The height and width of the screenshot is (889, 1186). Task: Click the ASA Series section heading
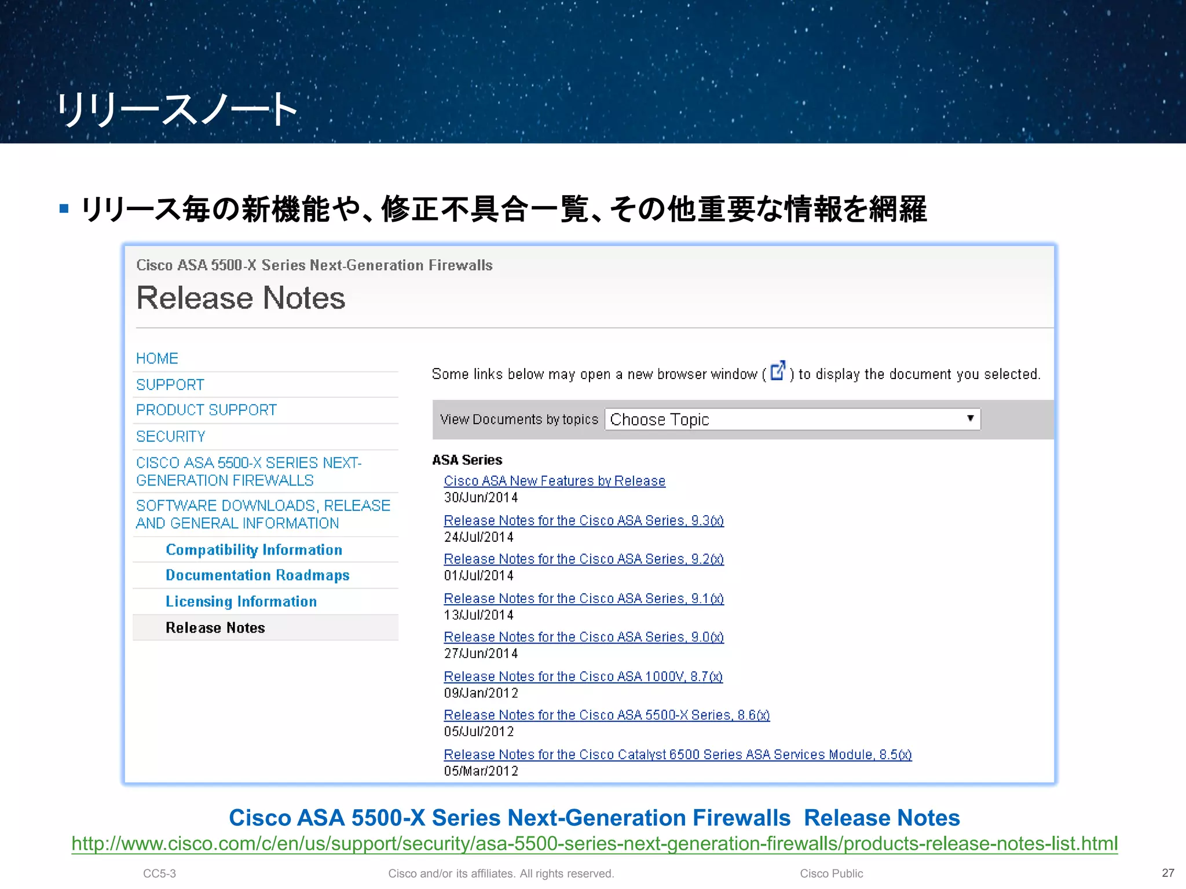pyautogui.click(x=467, y=460)
